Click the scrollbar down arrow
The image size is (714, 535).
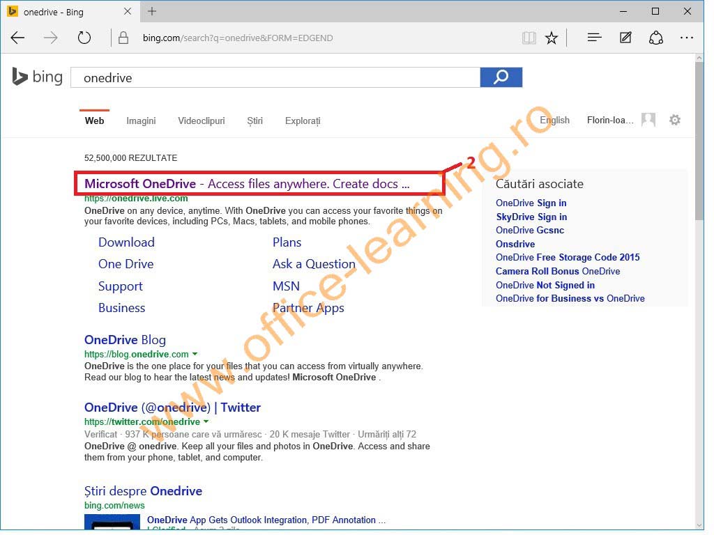699,525
